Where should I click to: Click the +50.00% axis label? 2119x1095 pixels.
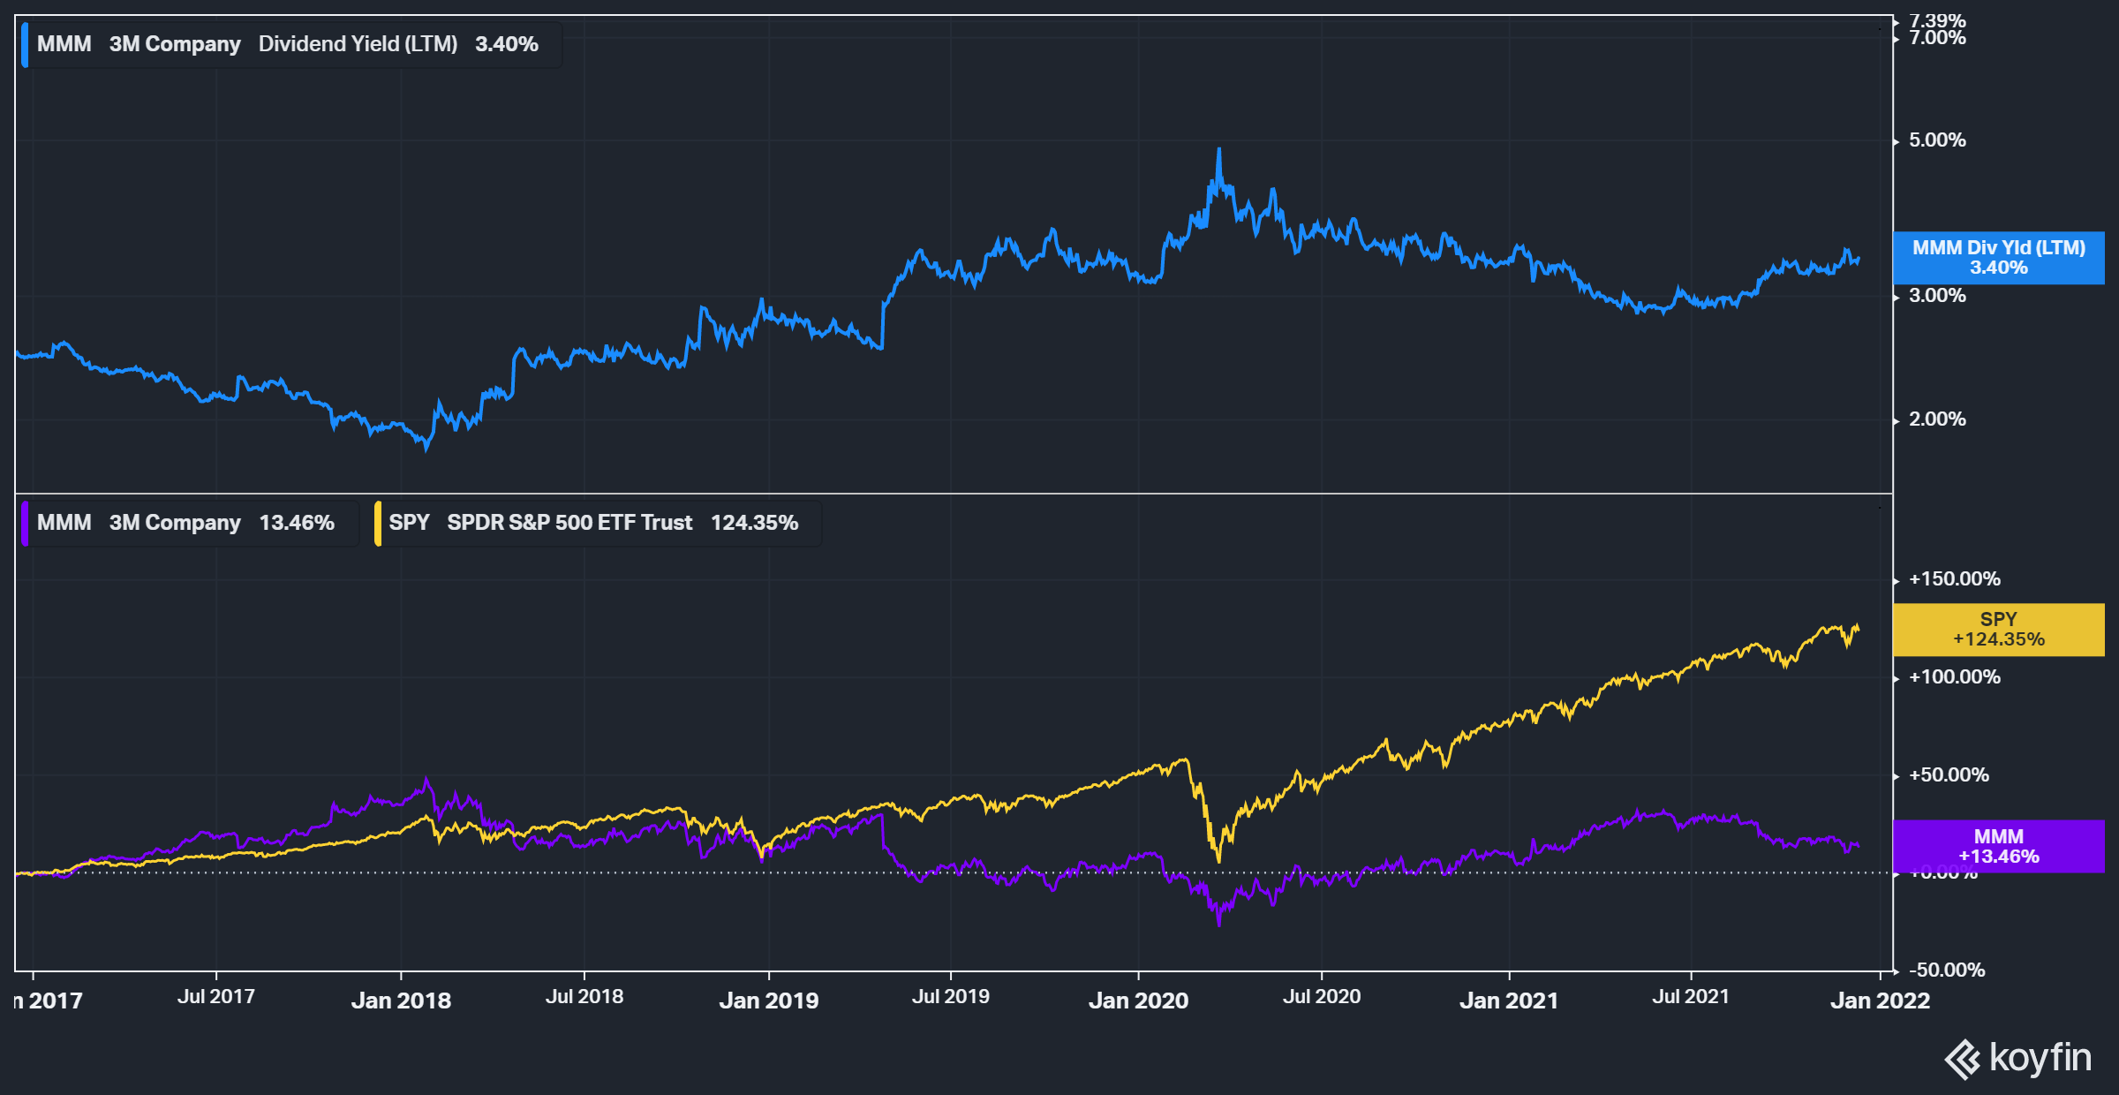[x=1949, y=775]
